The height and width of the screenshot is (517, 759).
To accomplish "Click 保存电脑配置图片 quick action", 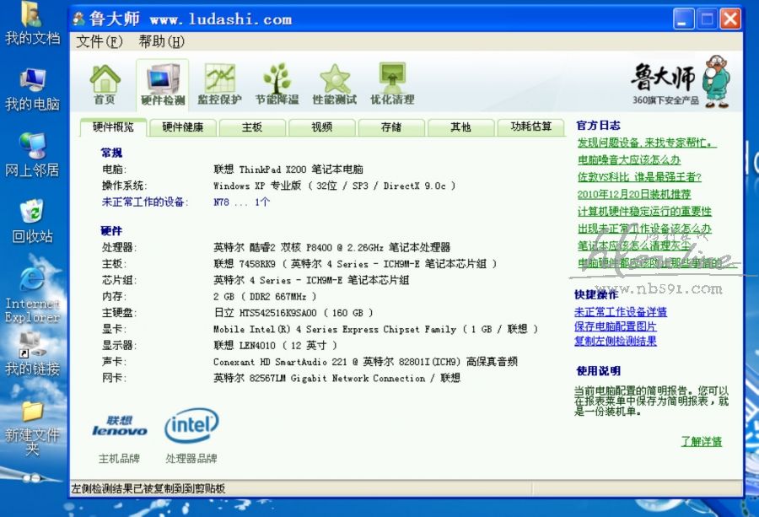I will [616, 326].
